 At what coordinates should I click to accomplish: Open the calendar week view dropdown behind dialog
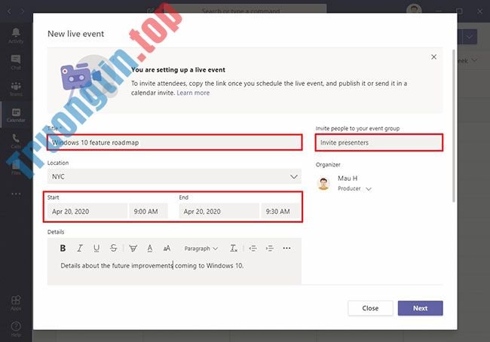(467, 60)
